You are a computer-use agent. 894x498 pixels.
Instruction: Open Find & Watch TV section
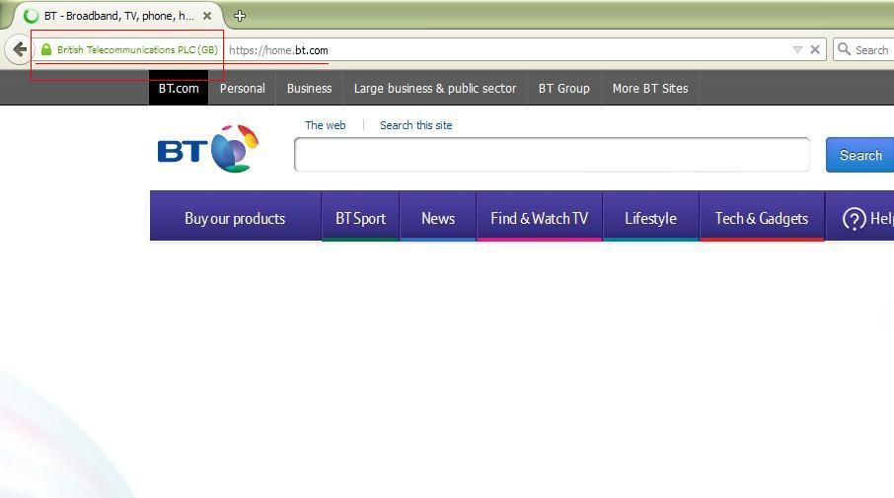pyautogui.click(x=540, y=219)
